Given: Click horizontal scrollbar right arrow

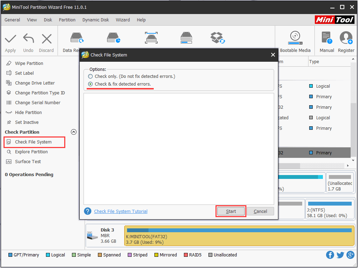Looking at the screenshot, I should pyautogui.click(x=348, y=166).
